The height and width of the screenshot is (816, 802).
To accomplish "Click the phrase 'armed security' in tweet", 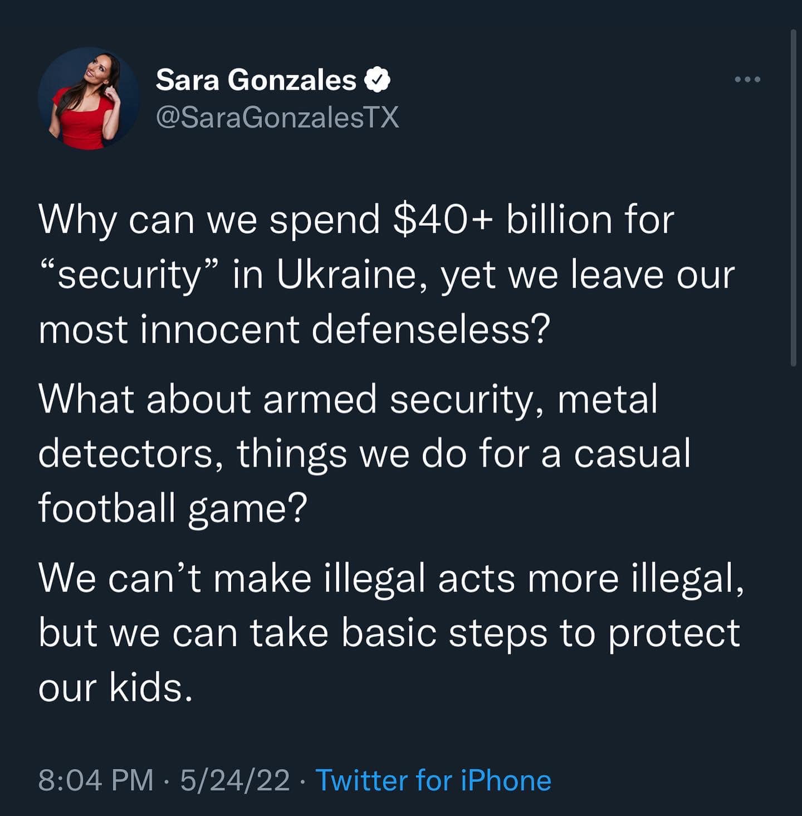I will tap(398, 399).
